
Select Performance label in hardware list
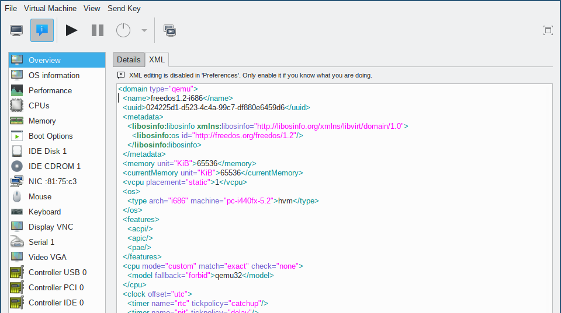tap(50, 91)
